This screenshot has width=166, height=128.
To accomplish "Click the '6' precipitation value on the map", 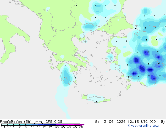I will [x=159, y=63].
